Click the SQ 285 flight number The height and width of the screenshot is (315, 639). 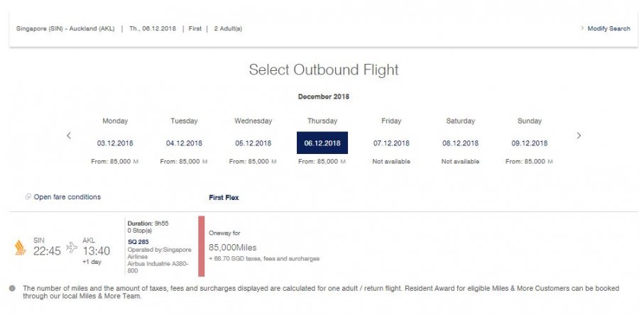coord(137,241)
